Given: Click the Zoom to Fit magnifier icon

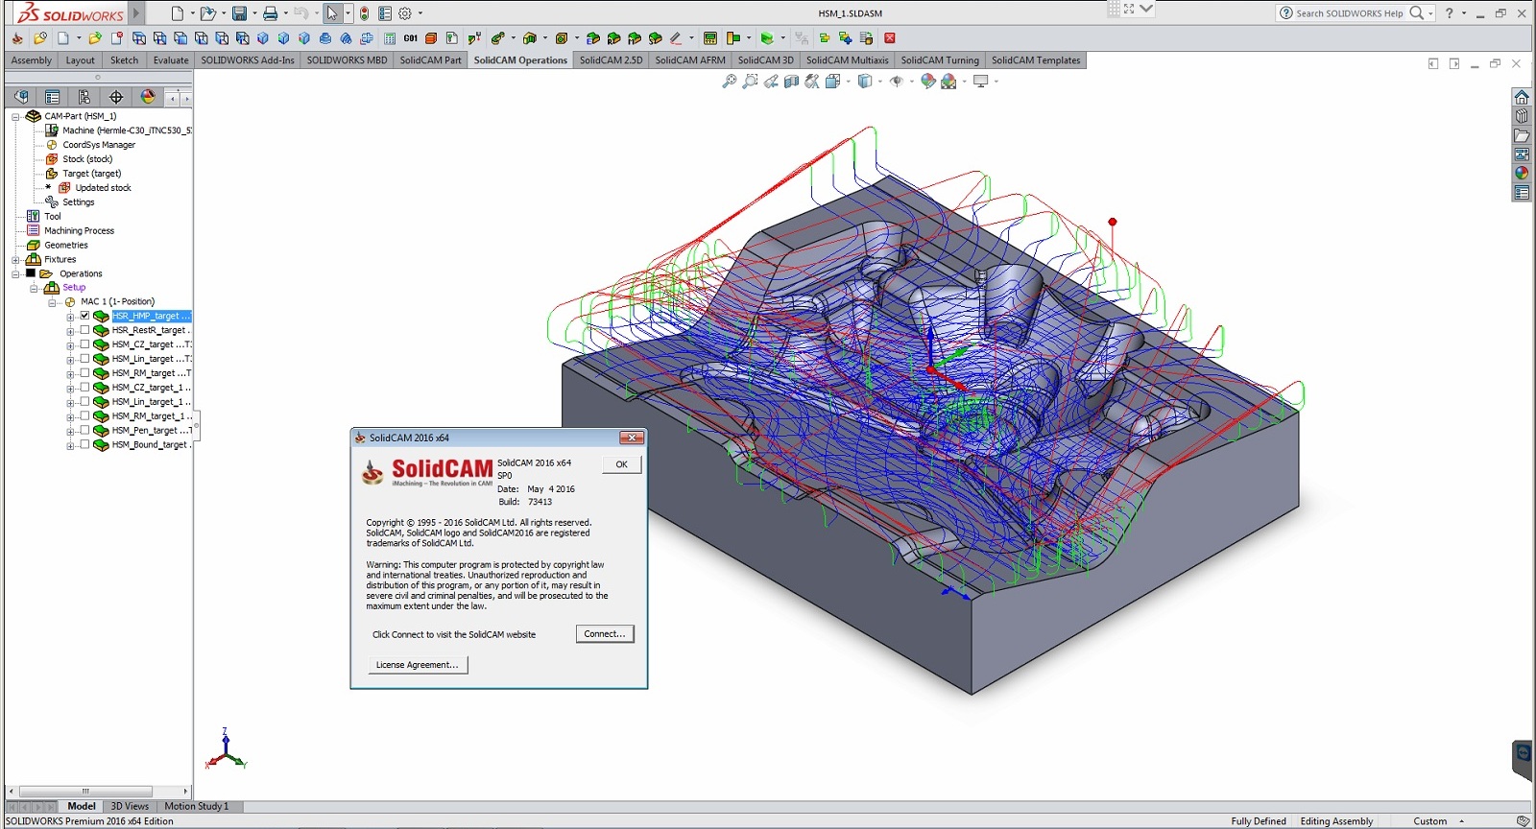Looking at the screenshot, I should pos(730,82).
